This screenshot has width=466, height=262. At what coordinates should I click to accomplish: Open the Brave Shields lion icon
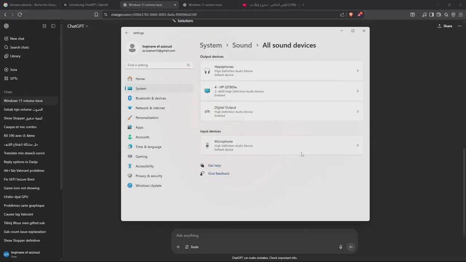tap(351, 15)
